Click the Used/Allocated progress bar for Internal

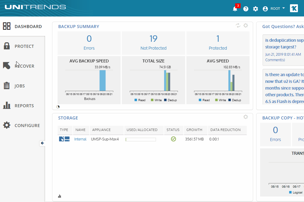coord(141,140)
